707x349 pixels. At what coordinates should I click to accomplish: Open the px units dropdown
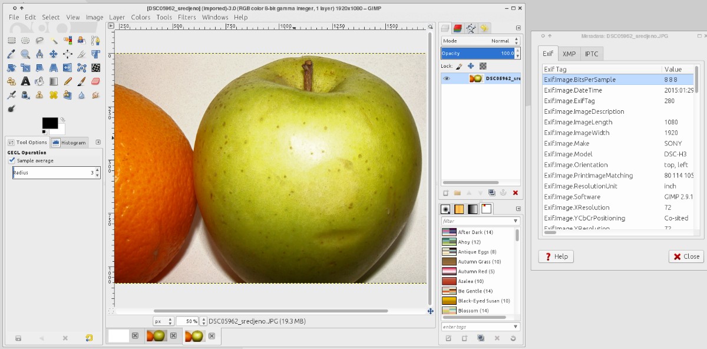point(163,321)
